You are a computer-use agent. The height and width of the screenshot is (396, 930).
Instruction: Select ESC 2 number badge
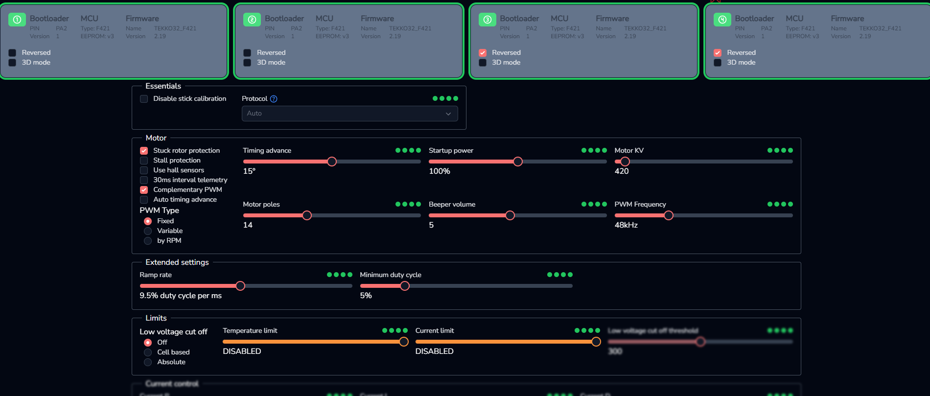[x=252, y=20]
